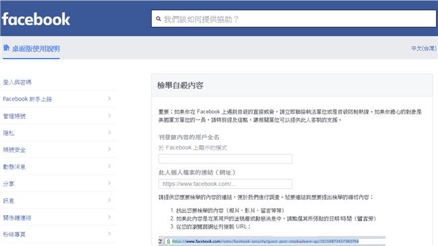Expand chevron next to 動態消息

[x=109, y=166]
